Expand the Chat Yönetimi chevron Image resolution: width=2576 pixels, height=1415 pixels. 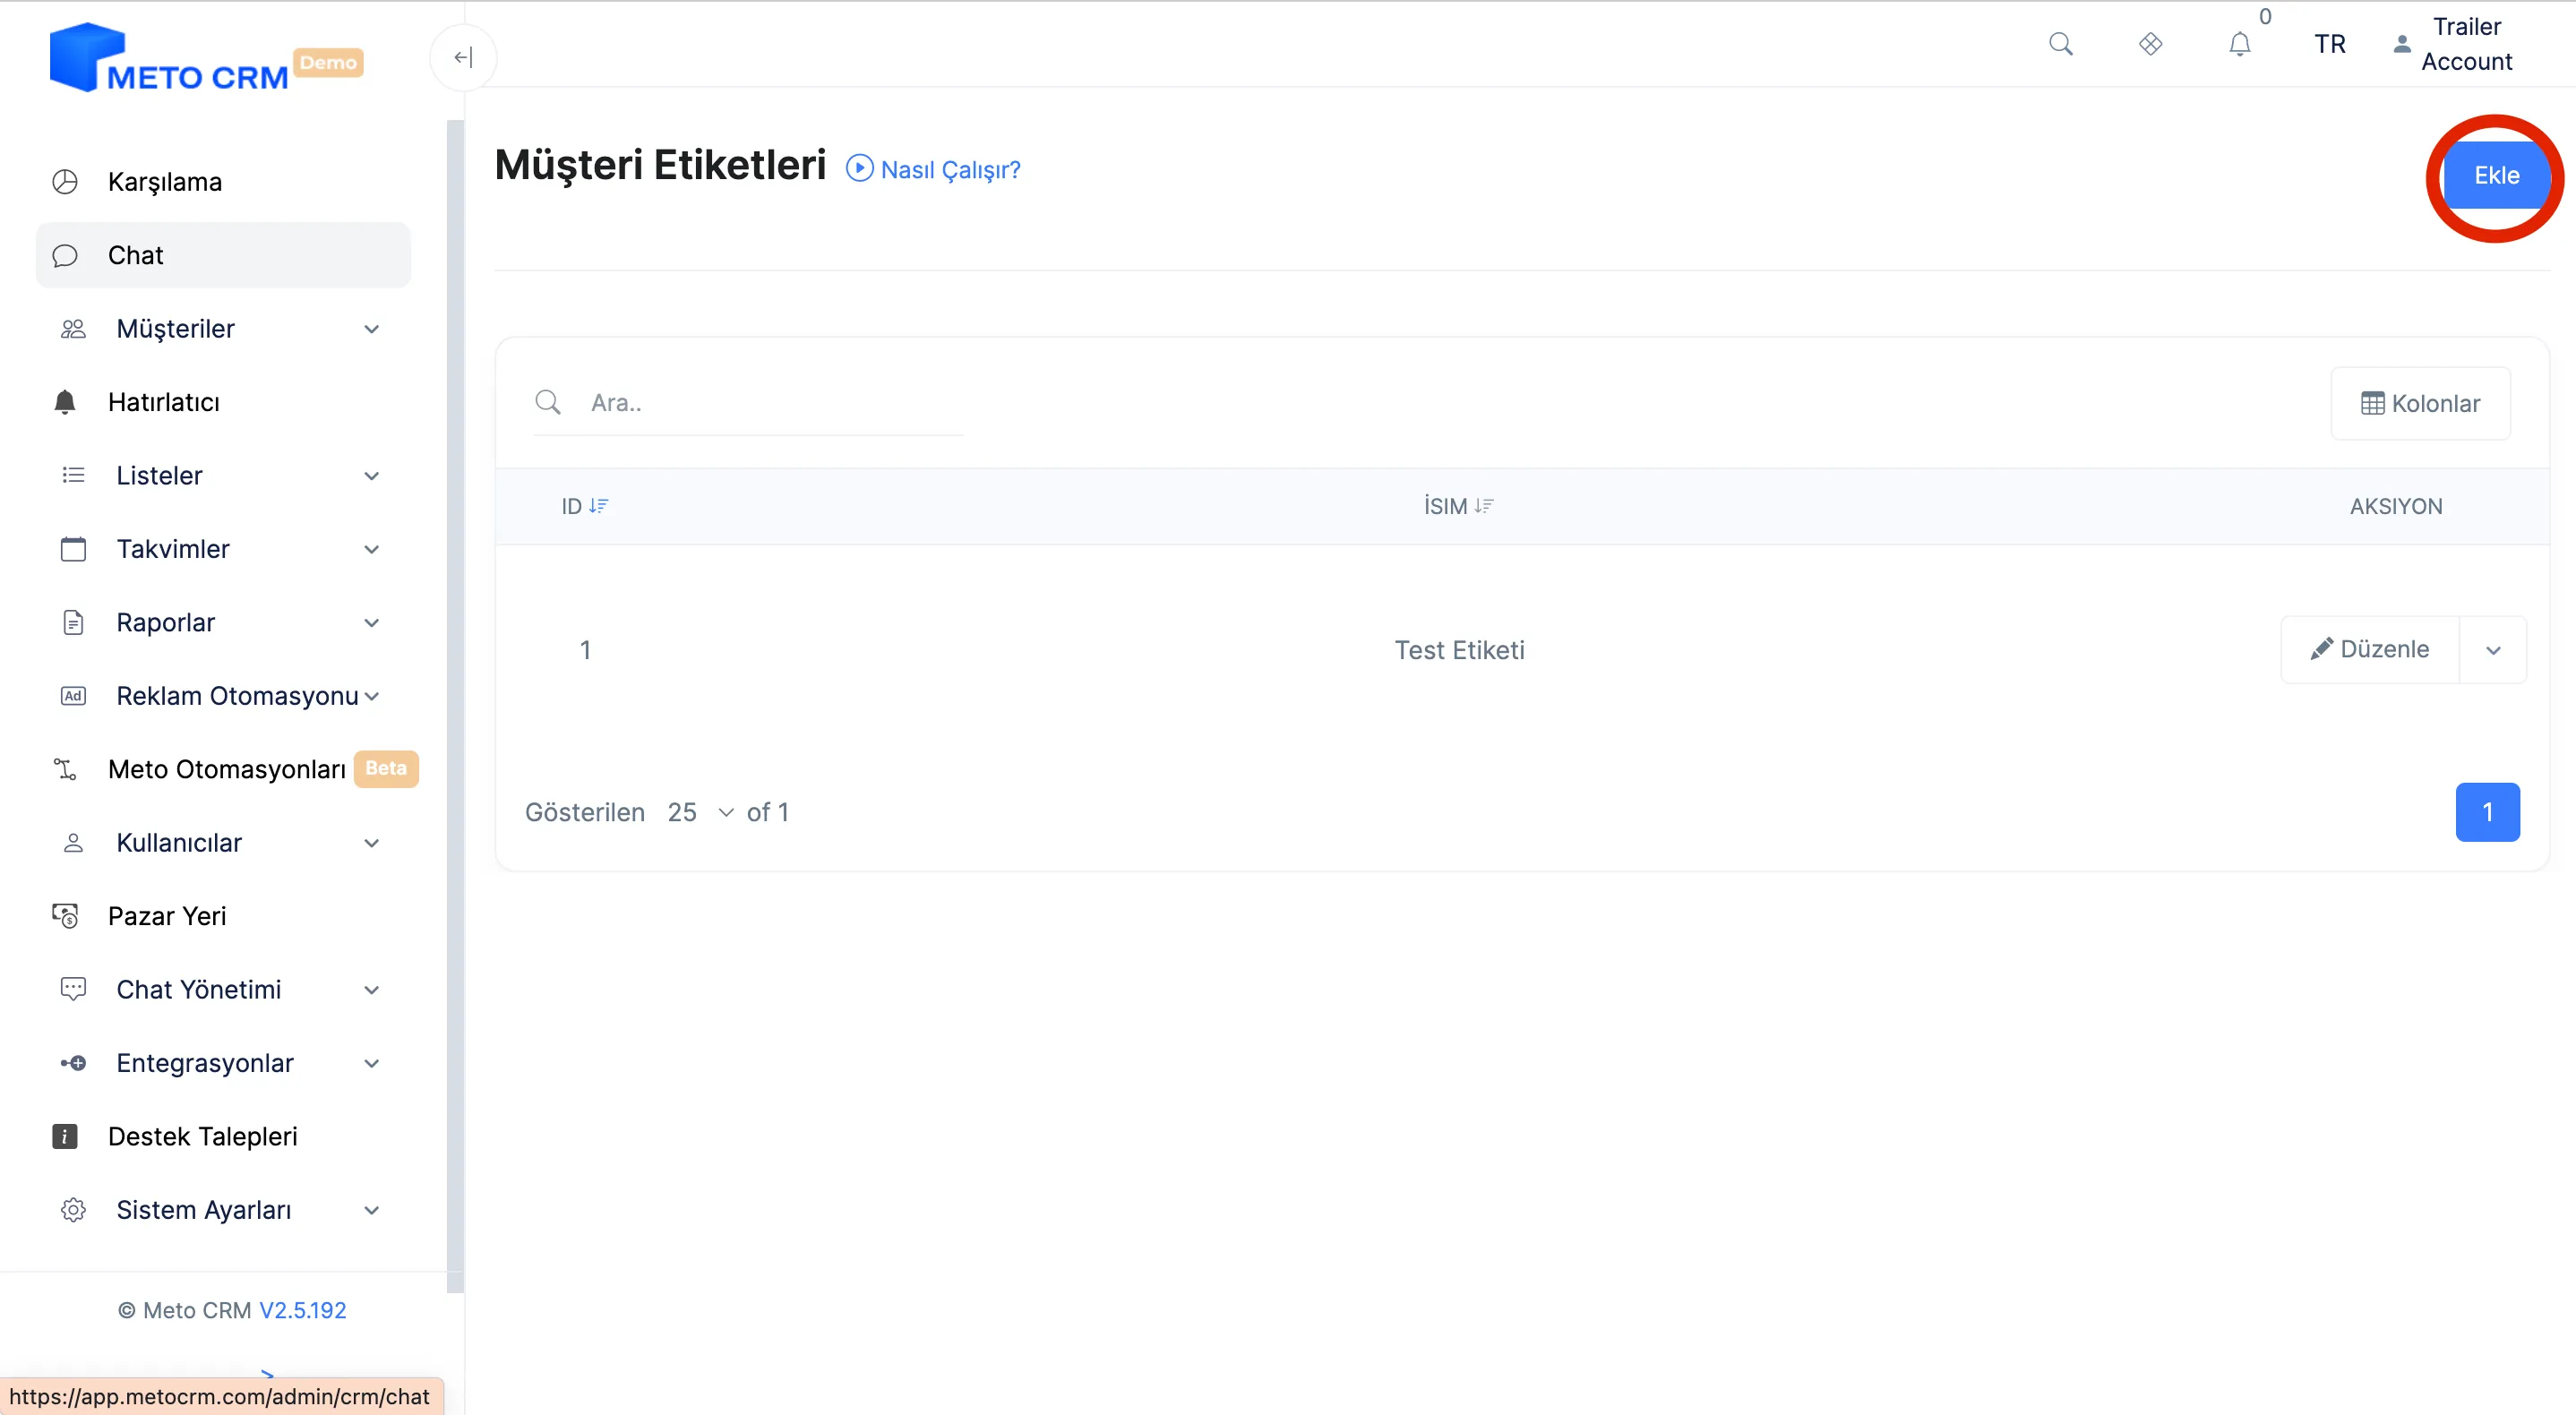pos(372,990)
